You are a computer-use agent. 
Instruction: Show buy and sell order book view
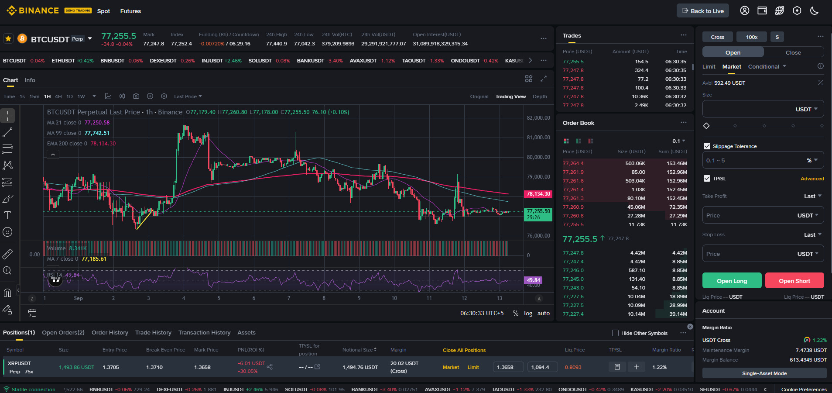566,141
